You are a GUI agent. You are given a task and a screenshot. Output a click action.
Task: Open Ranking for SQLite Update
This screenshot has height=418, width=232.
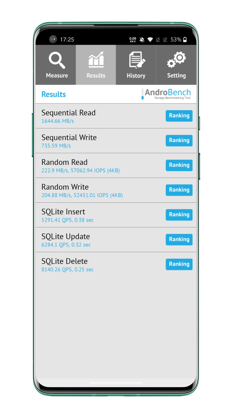(x=179, y=239)
